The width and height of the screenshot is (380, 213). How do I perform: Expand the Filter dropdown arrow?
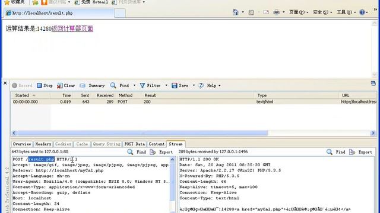166,85
